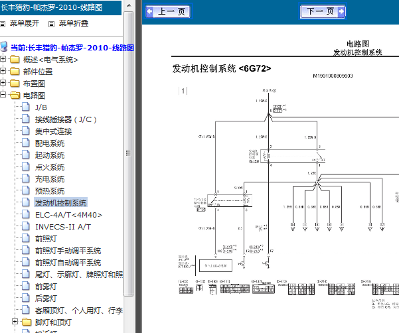Viewport: 399px width, 333px height.
Task: Select the 部件位置 tree label
Action: (x=38, y=72)
